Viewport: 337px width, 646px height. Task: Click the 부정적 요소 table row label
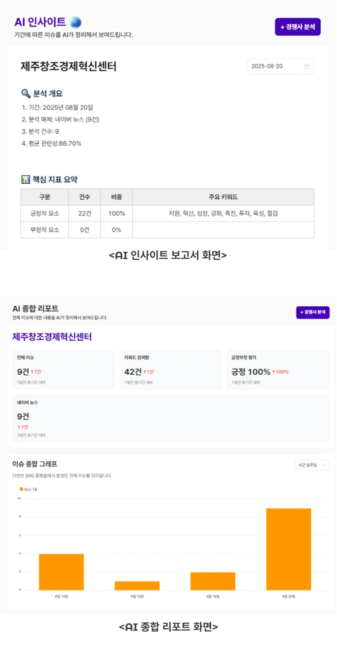pos(45,230)
